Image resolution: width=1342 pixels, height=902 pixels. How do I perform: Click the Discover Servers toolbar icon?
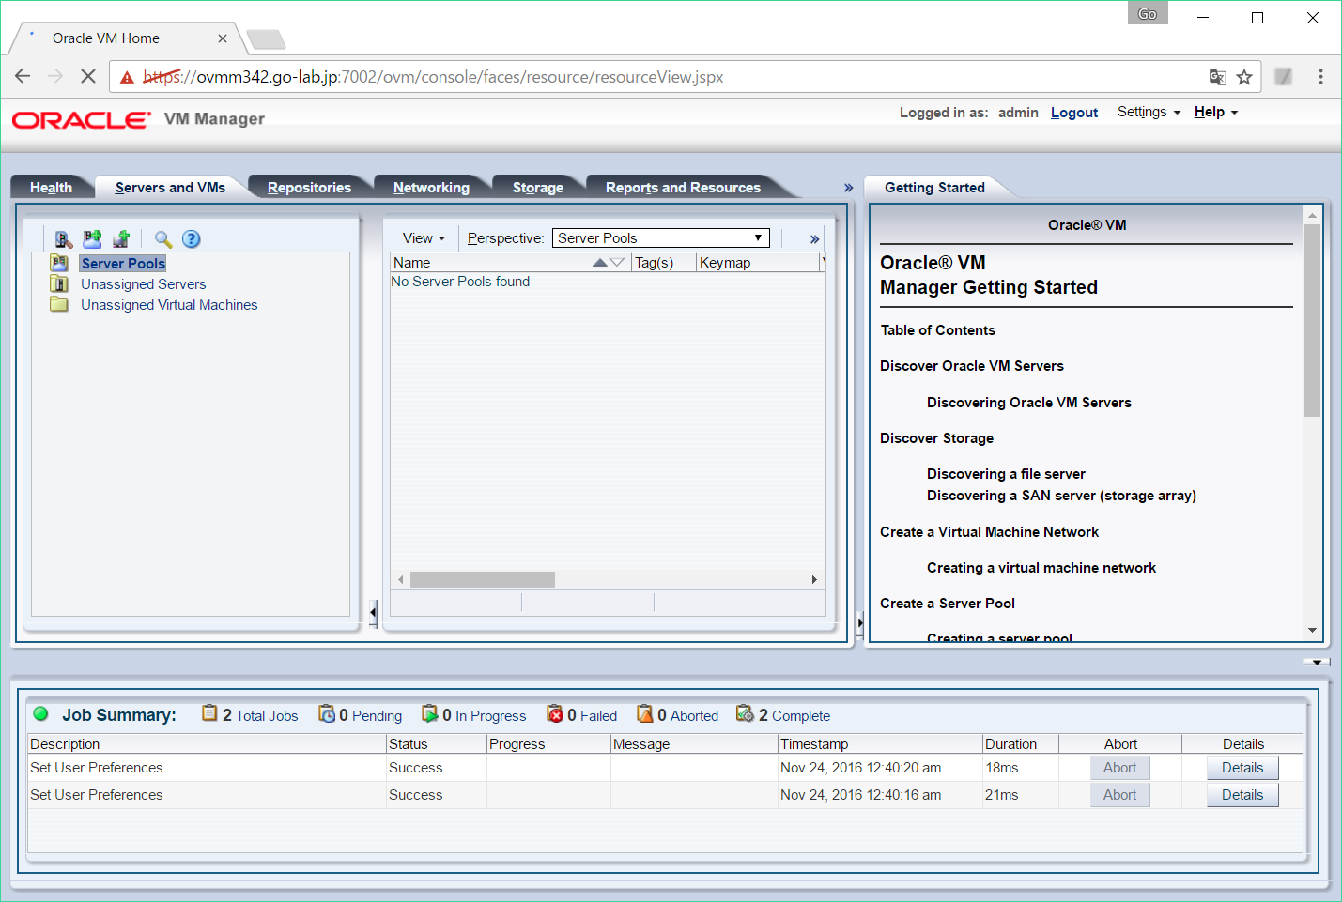coord(63,239)
